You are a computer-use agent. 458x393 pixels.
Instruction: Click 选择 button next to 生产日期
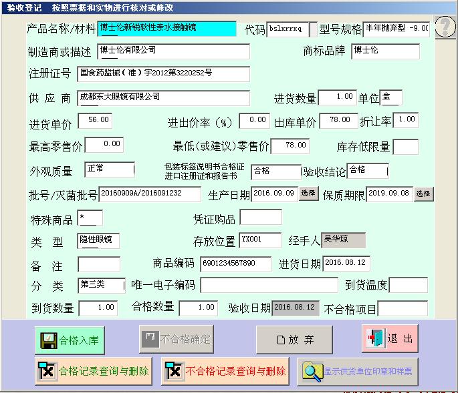pyautogui.click(x=308, y=193)
